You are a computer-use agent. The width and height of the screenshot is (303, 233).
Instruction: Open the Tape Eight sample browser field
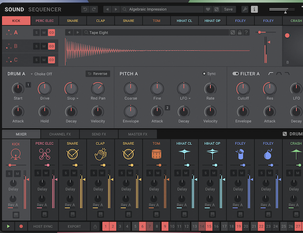coord(156,33)
